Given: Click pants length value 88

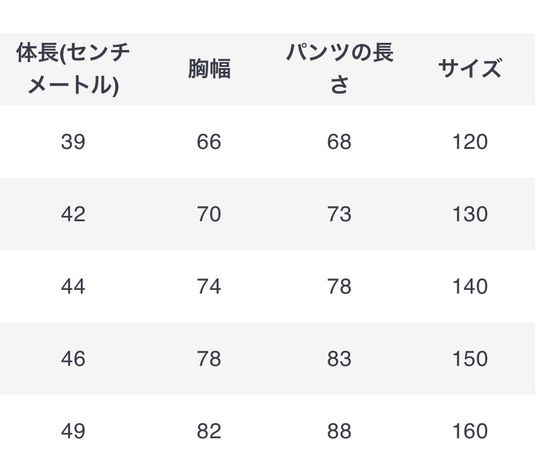Looking at the screenshot, I should coord(339,432).
